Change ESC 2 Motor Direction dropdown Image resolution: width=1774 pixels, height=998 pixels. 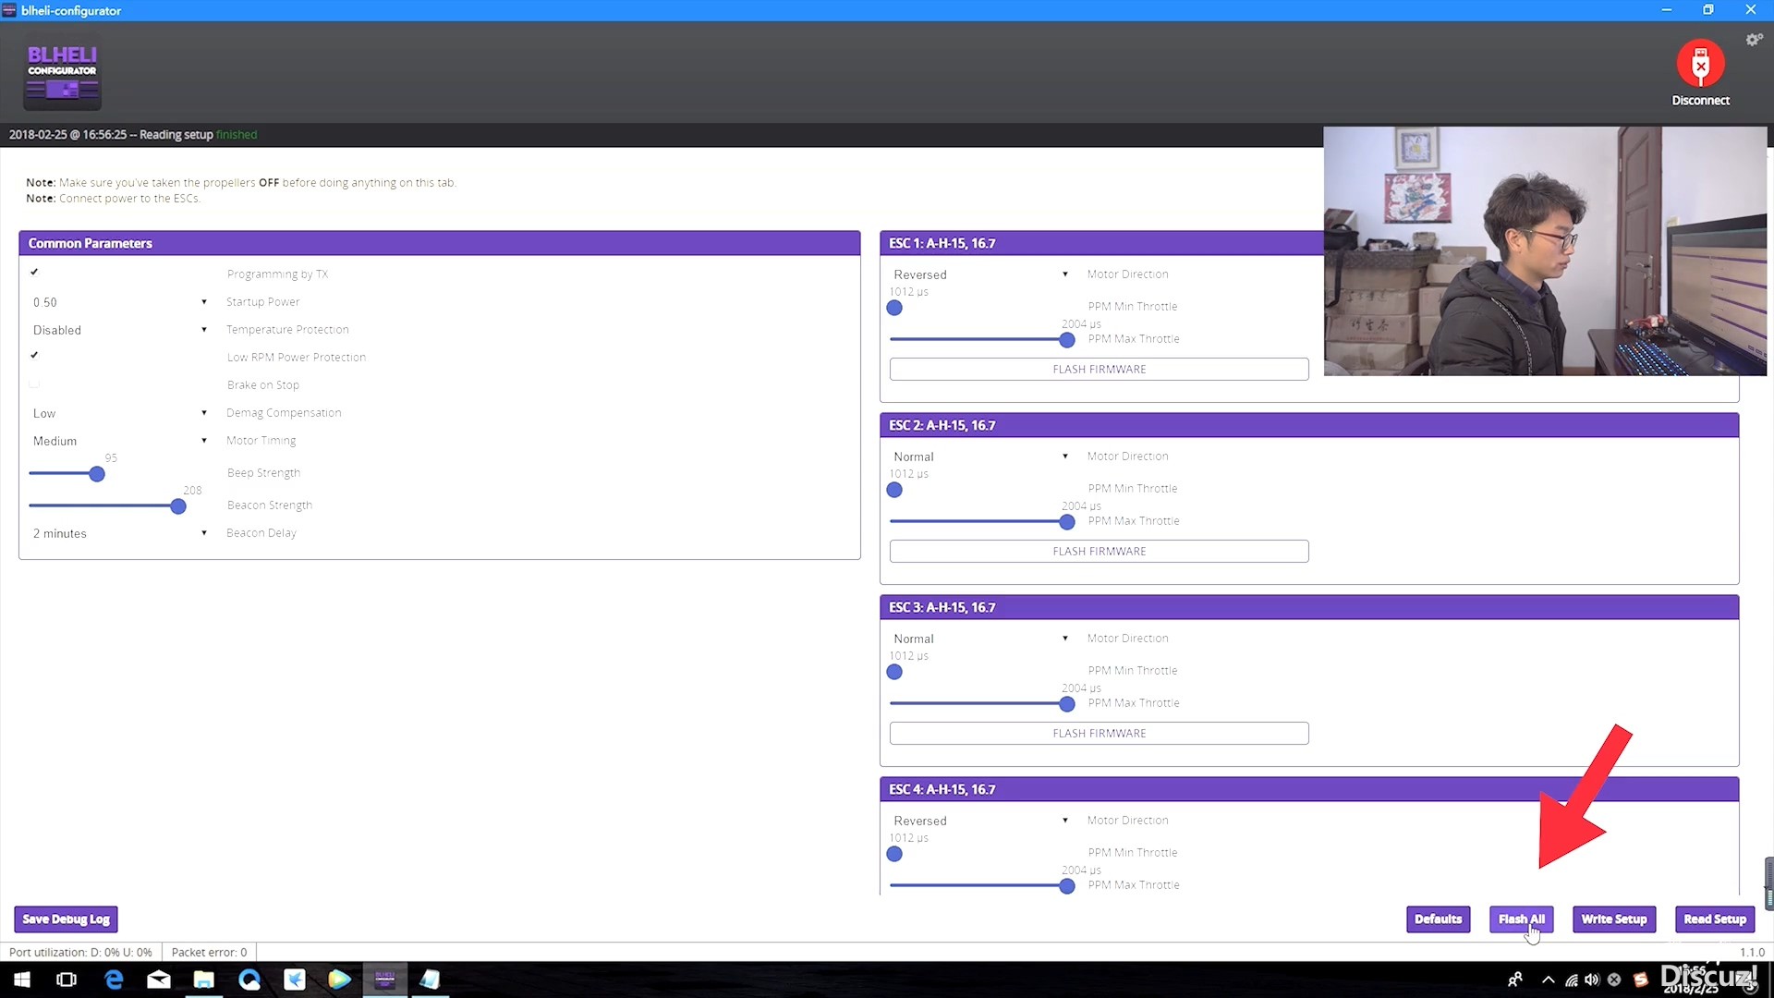coord(980,456)
